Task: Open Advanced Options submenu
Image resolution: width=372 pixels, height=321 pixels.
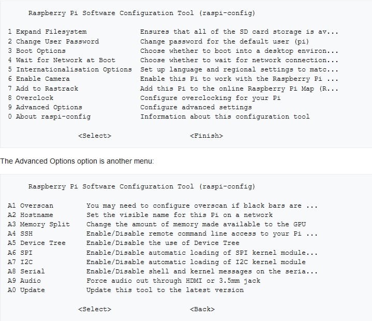Action: coord(45,107)
